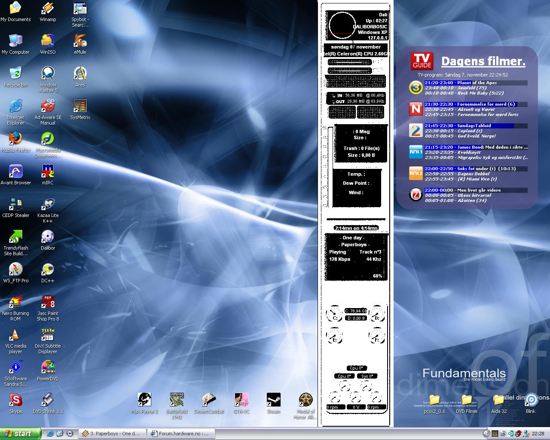Image resolution: width=550 pixels, height=440 pixels.
Task: Open My Computer desktop icon
Action: [15, 45]
